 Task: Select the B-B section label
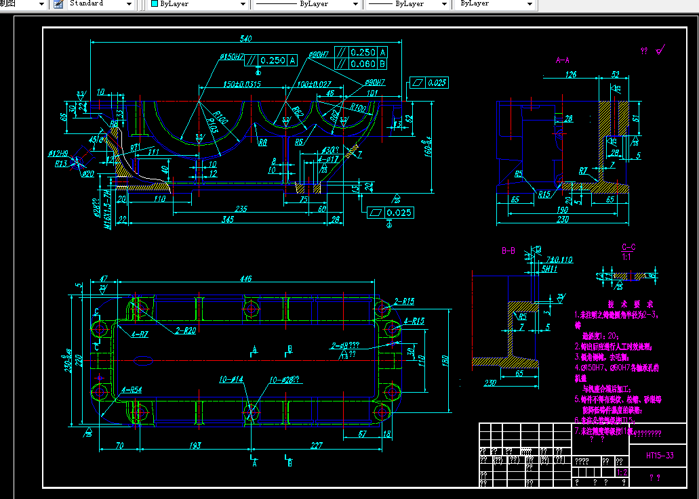508,251
